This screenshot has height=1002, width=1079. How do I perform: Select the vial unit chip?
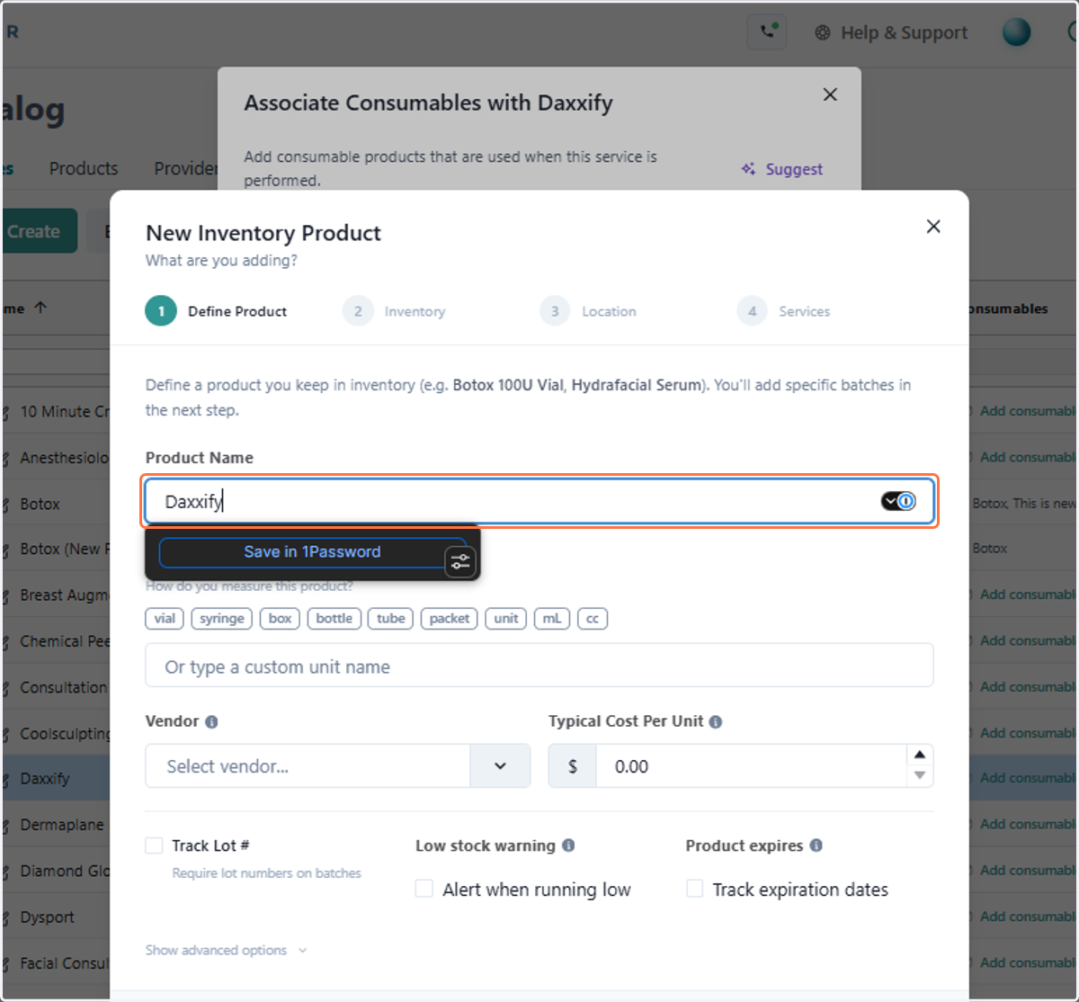(165, 619)
